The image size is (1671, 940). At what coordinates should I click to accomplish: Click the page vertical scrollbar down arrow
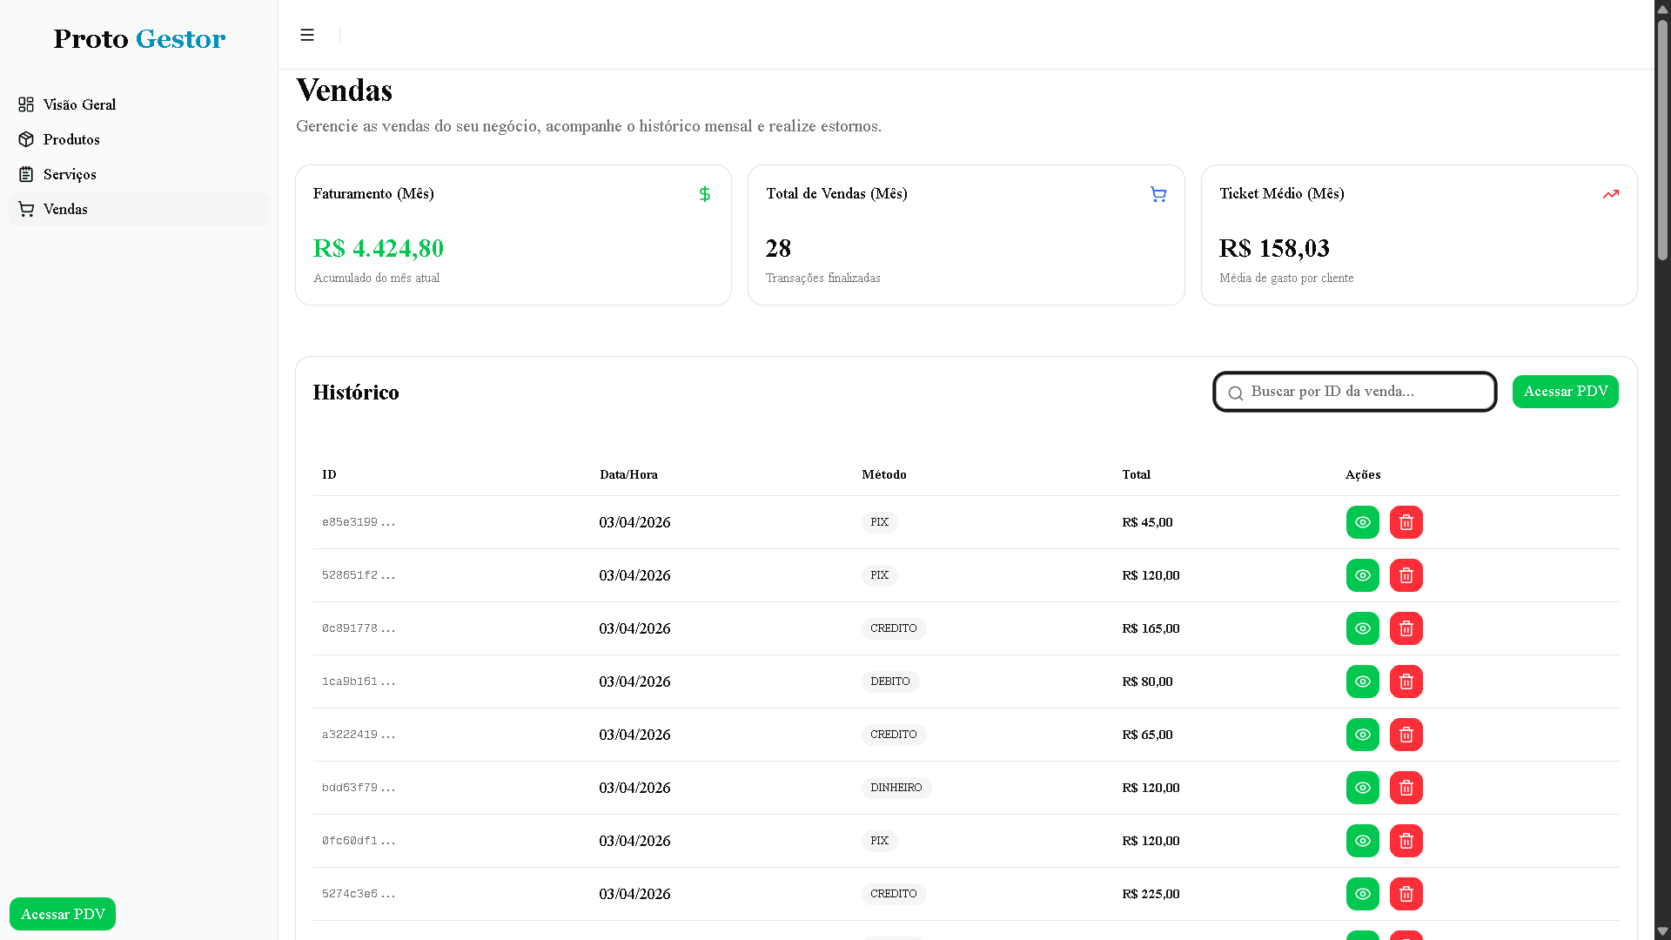coord(1662,931)
